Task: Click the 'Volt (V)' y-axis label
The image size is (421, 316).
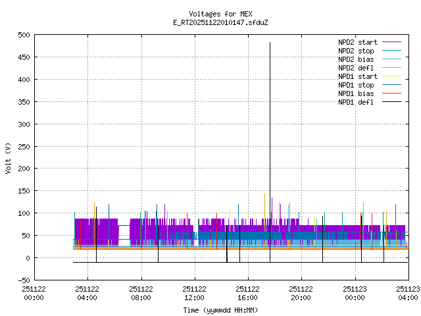Action: coord(8,158)
